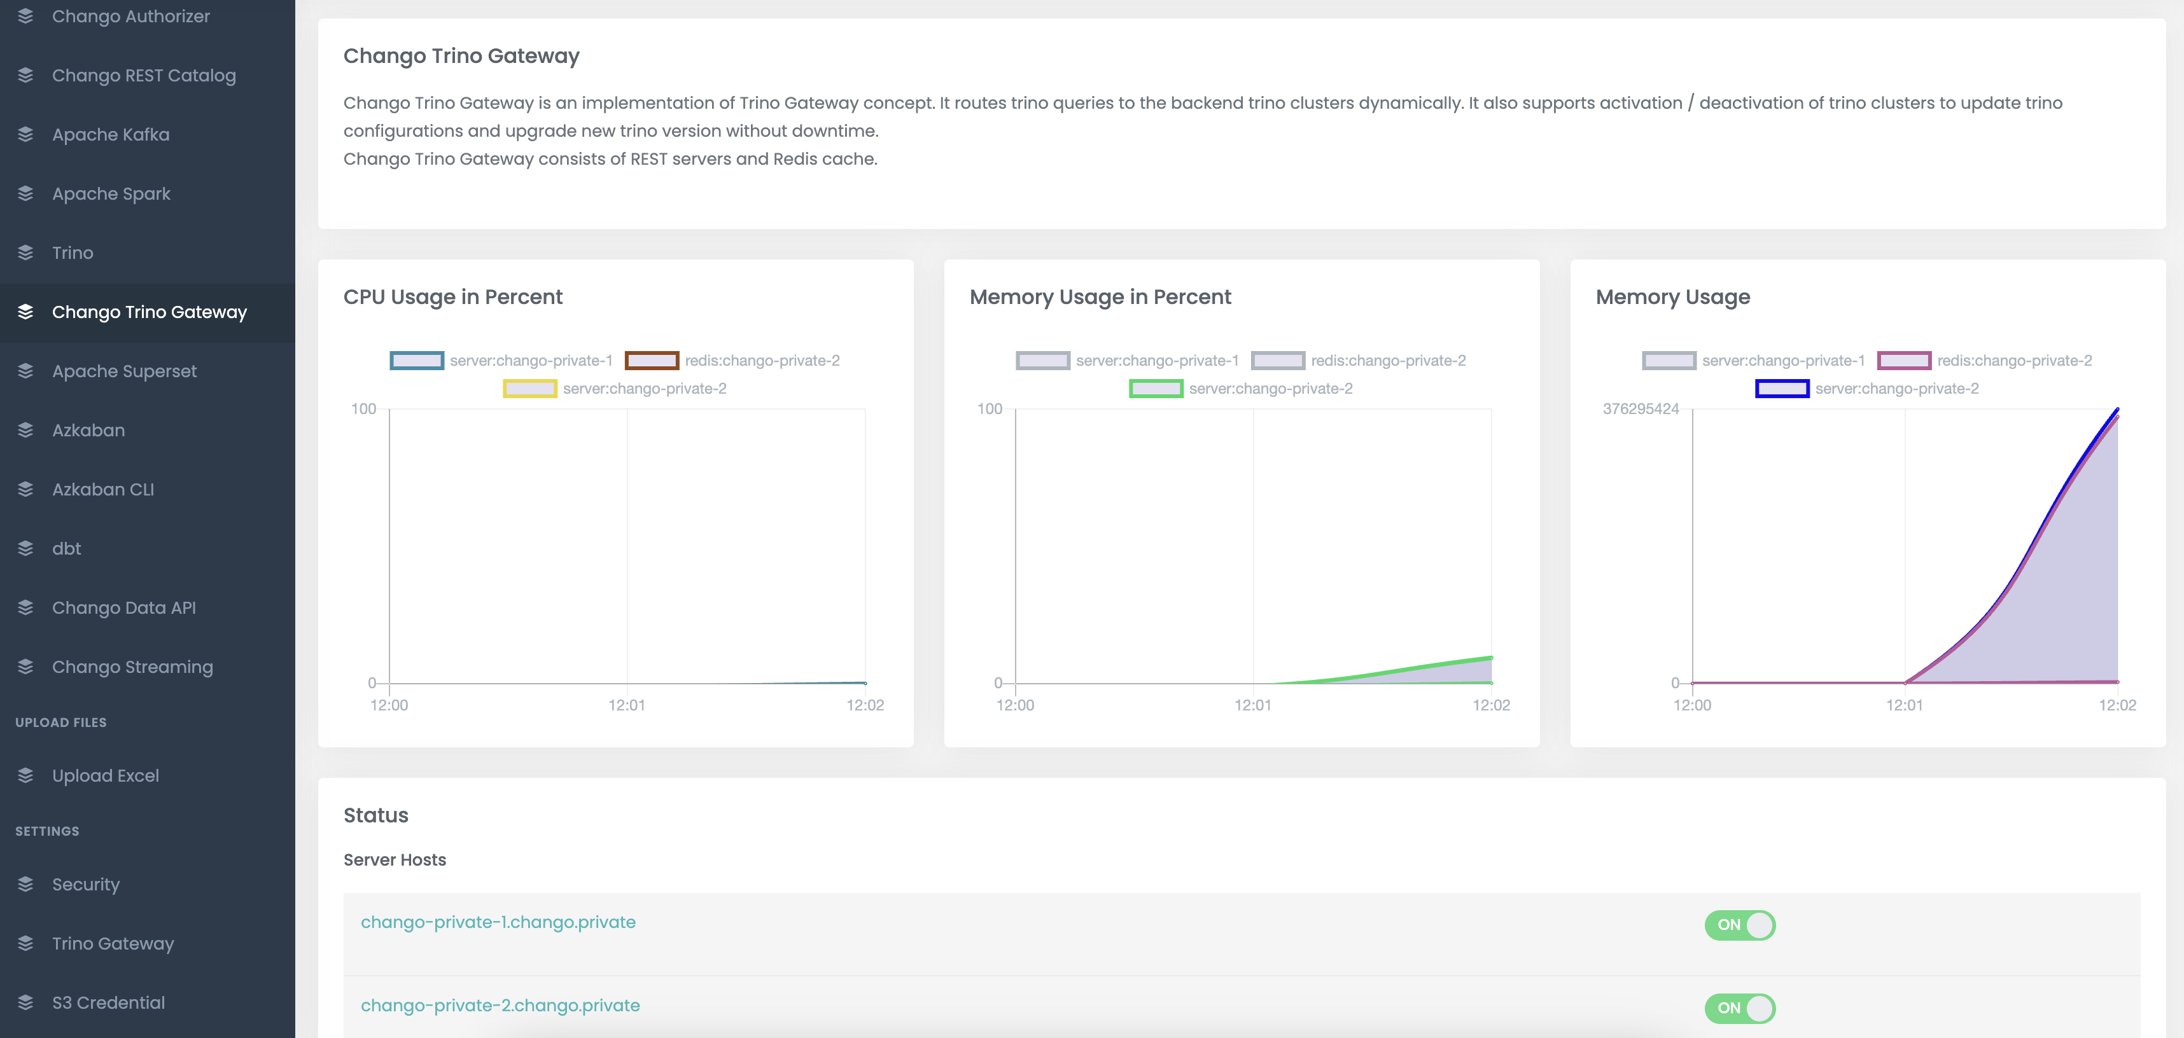Click the green line end point in Memory Usage in Percent chart
2184x1038 pixels.
tap(1492, 658)
